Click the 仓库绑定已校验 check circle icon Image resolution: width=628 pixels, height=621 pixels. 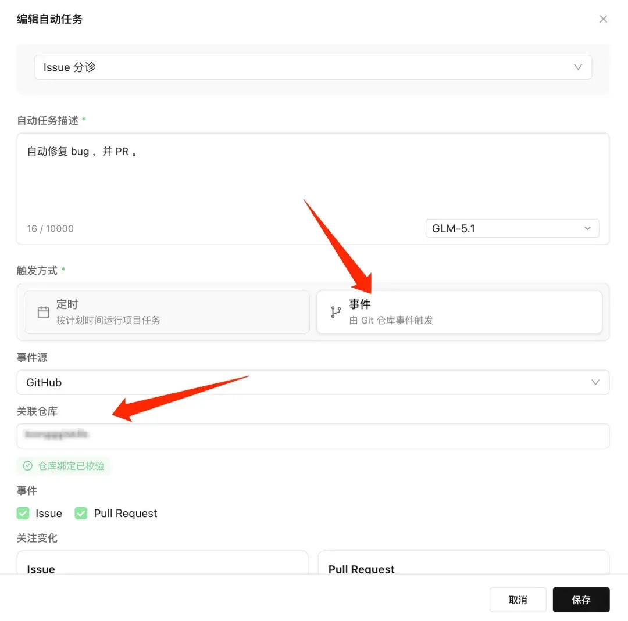click(28, 466)
